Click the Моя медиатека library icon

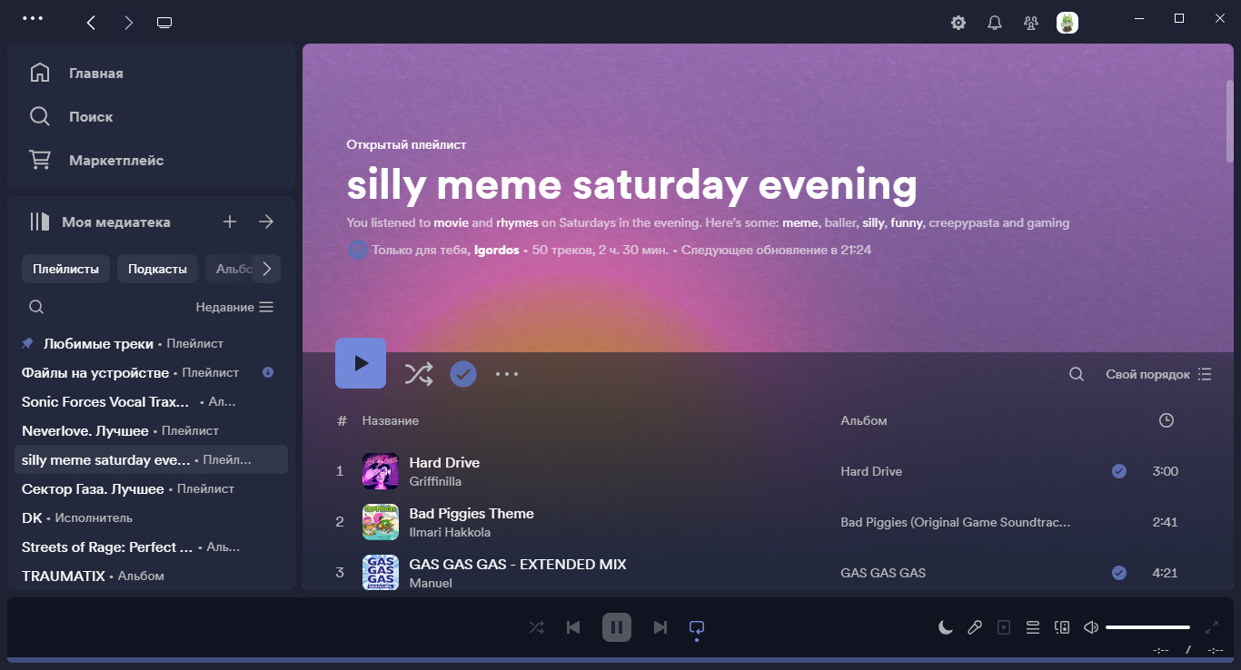click(x=39, y=222)
